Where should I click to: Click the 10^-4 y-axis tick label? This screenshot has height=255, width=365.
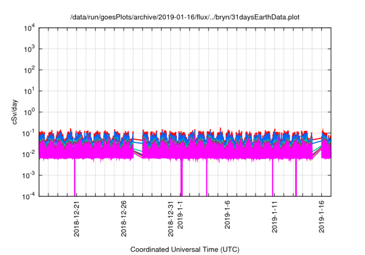(x=29, y=197)
